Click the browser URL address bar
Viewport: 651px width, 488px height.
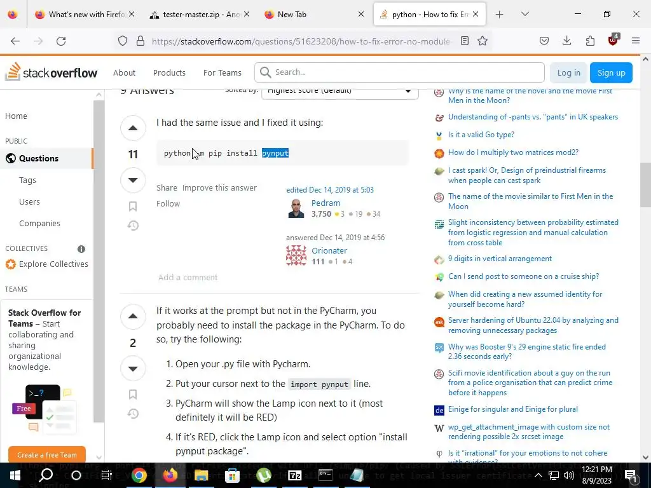301,41
